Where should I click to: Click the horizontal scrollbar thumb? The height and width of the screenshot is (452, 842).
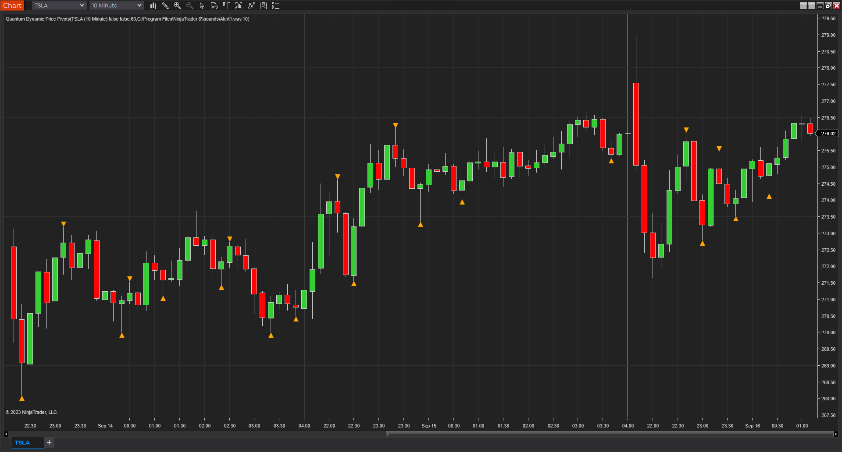[610, 434]
